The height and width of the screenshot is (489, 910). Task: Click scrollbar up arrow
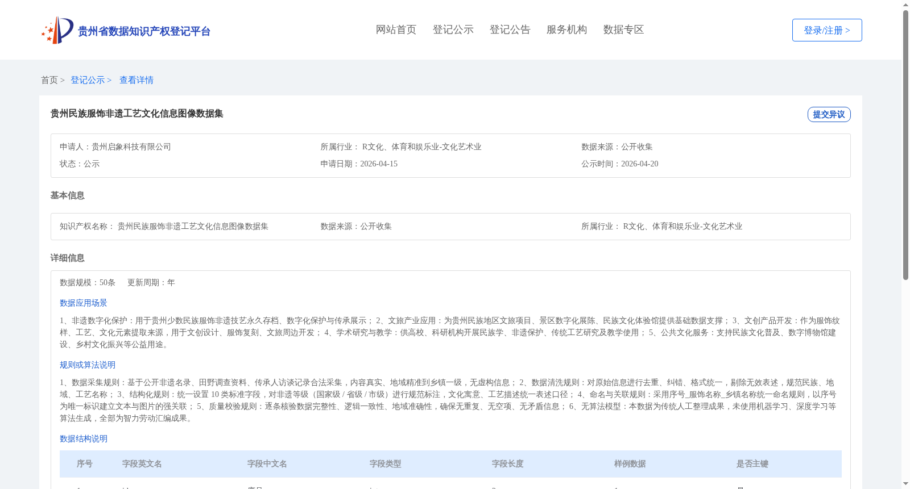[905, 5]
